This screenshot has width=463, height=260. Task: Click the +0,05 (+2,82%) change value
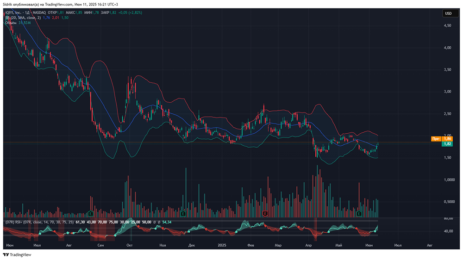pos(130,12)
